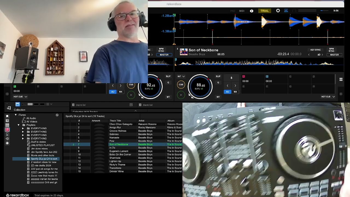The image size is (350, 197).
Task: Open deck 2 INT mode dropdown
Action: point(181,76)
